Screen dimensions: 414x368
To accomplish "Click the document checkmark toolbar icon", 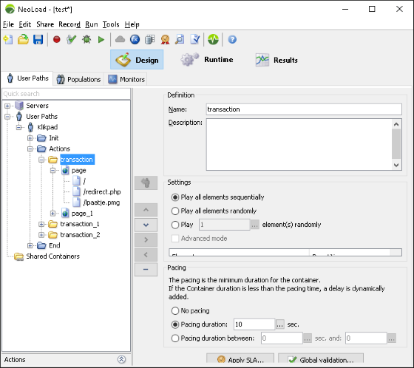I will tap(195, 40).
